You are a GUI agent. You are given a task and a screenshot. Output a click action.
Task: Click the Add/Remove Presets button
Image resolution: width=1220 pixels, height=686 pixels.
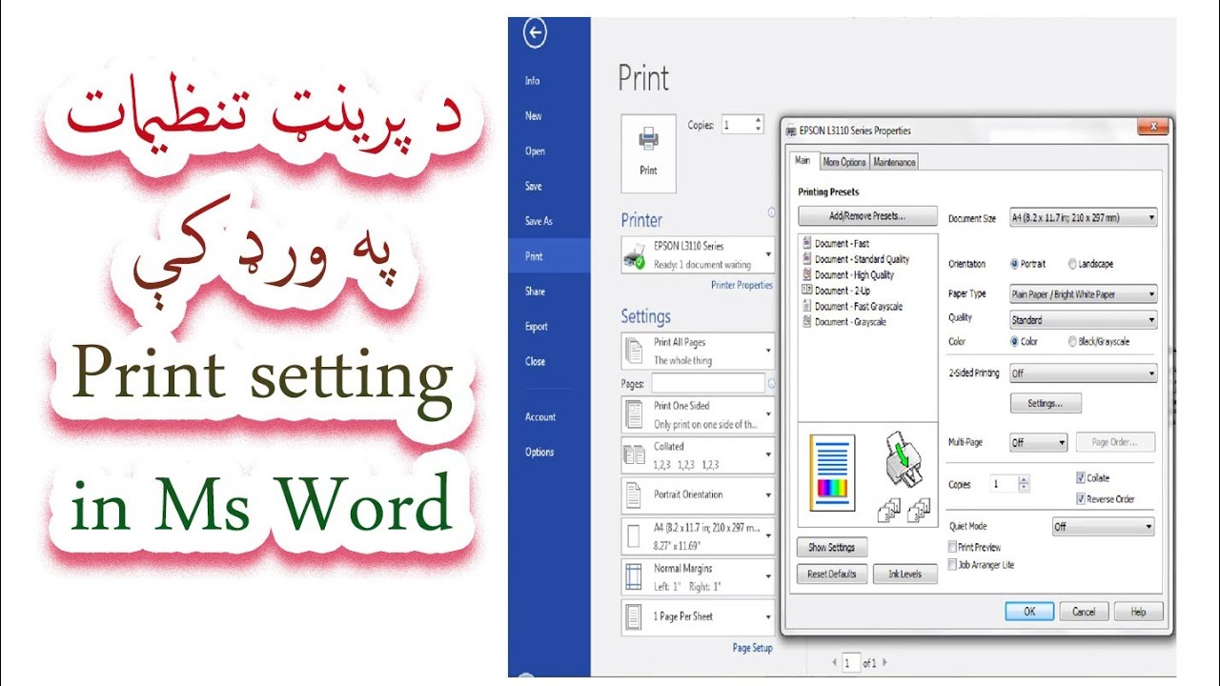pos(867,216)
